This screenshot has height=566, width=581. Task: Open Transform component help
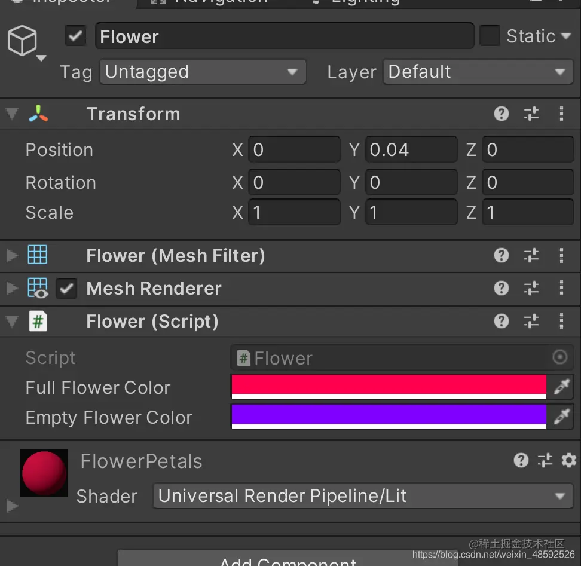[502, 114]
